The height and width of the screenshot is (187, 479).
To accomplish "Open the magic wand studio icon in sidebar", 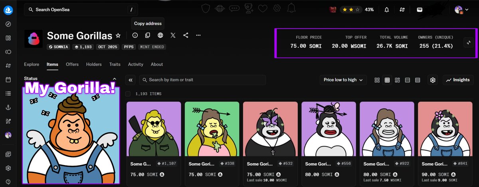I will pos(8,121).
